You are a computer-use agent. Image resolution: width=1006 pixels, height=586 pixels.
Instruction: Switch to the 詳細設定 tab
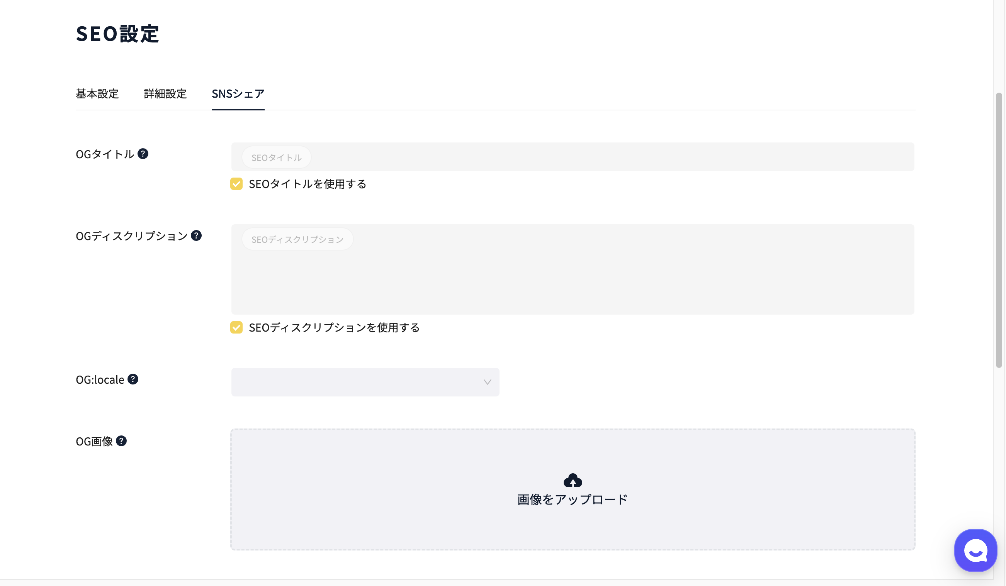pyautogui.click(x=165, y=94)
